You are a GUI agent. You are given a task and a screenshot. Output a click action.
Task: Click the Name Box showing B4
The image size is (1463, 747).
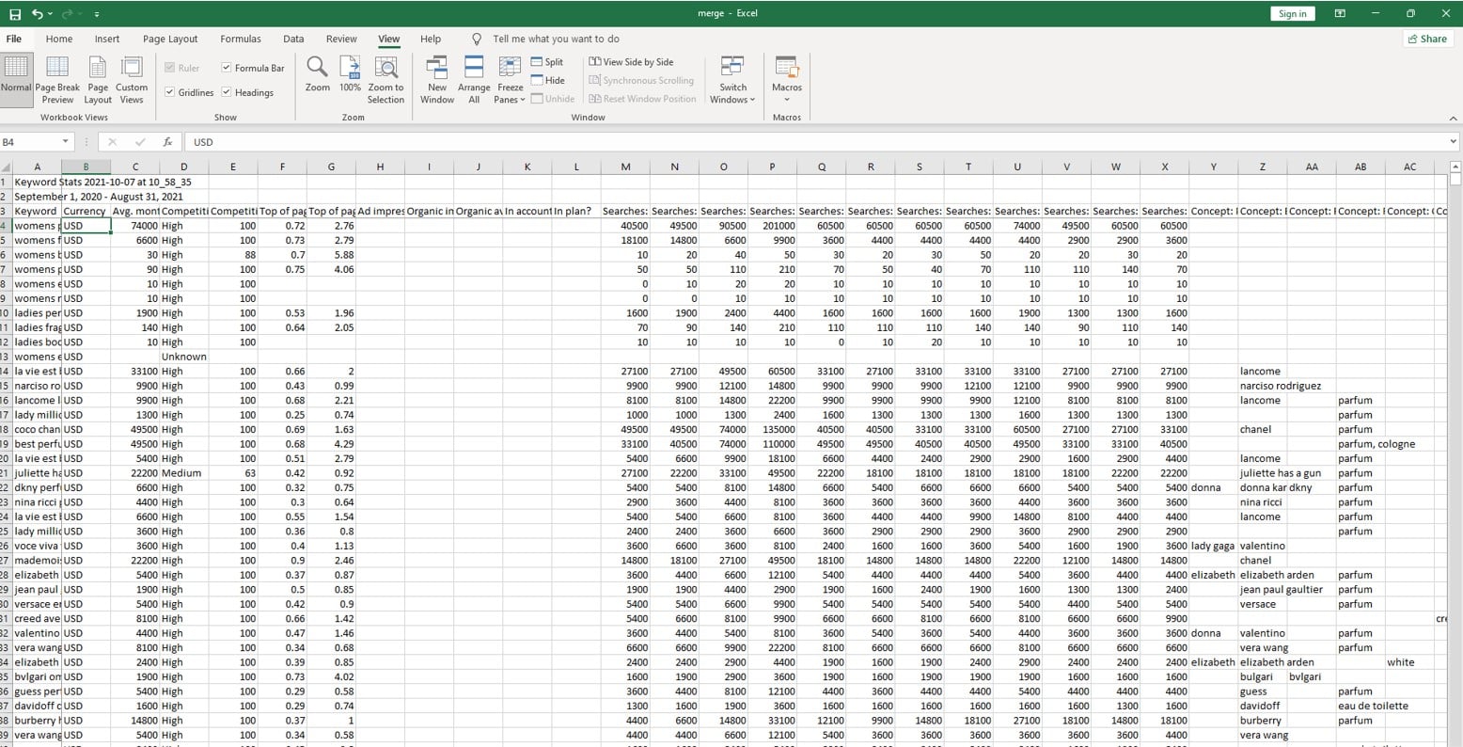pos(30,142)
